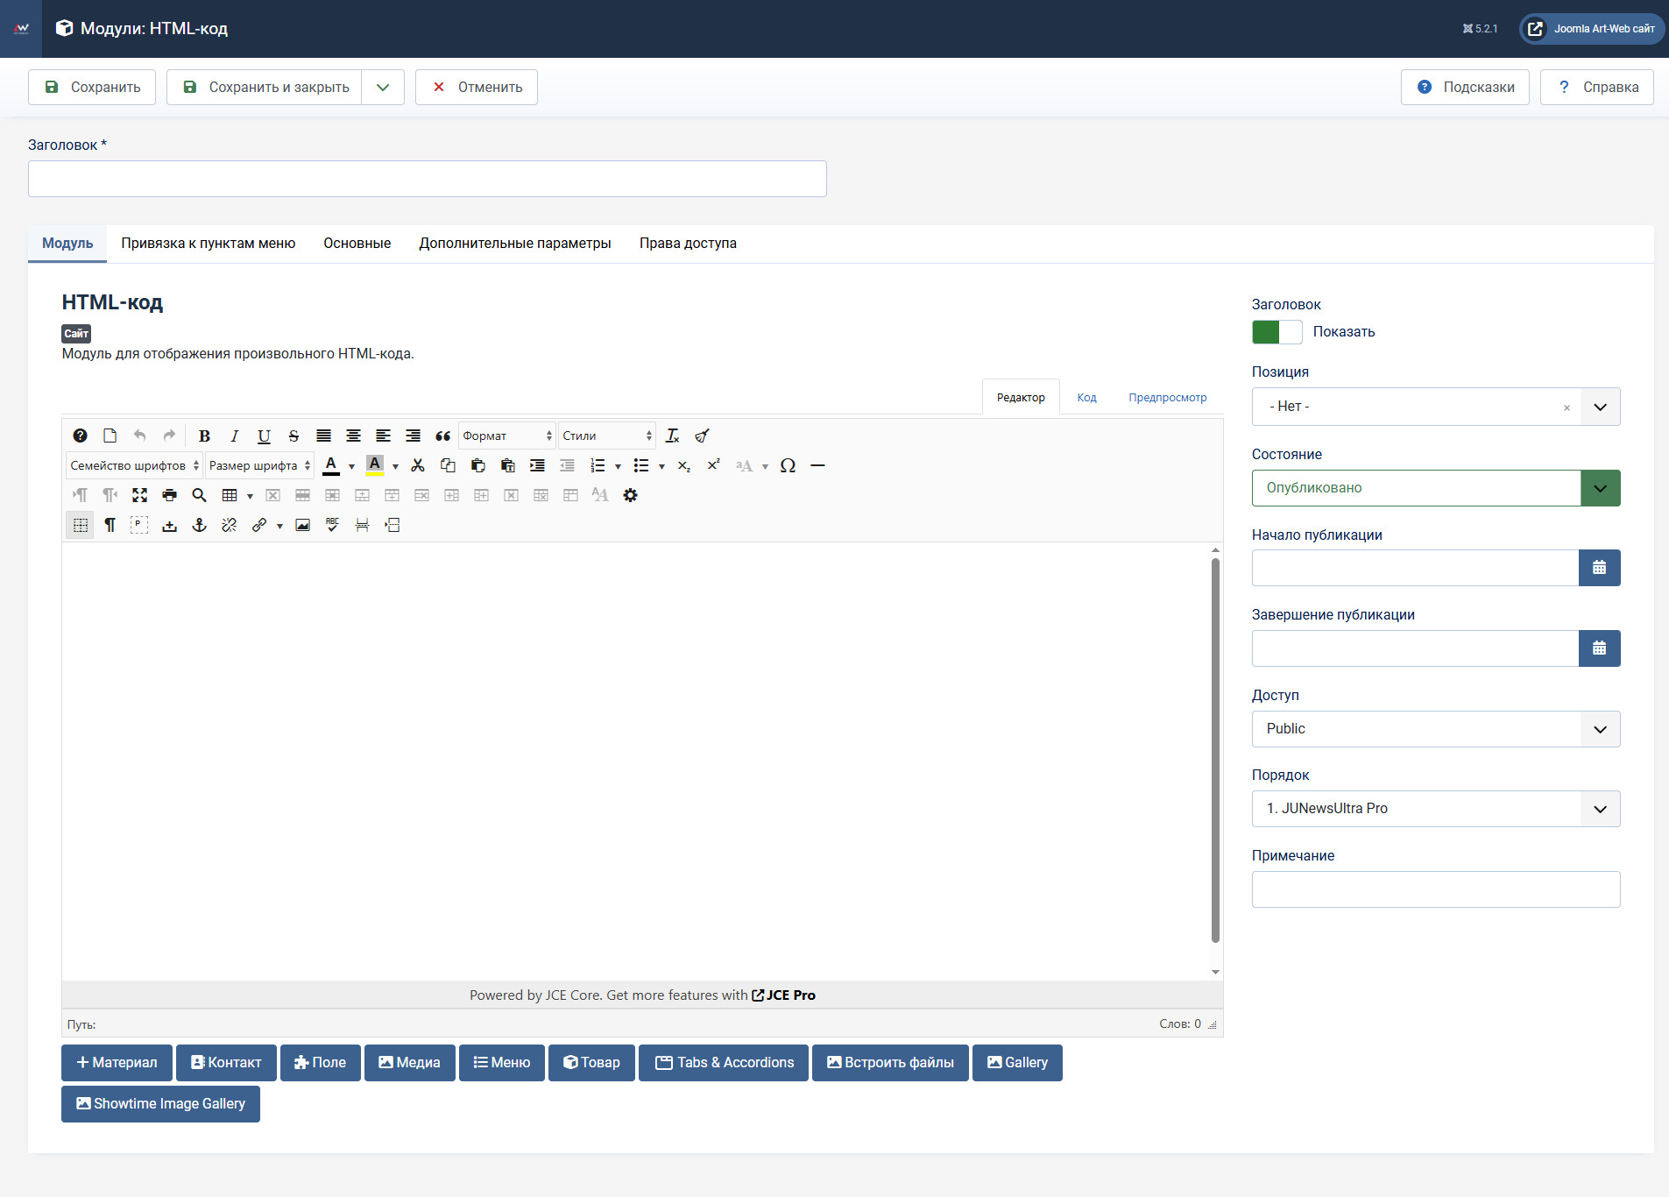Screen dimensions: 1669x1197
Task: Open Дополнительные параметры tab
Action: 515,244
